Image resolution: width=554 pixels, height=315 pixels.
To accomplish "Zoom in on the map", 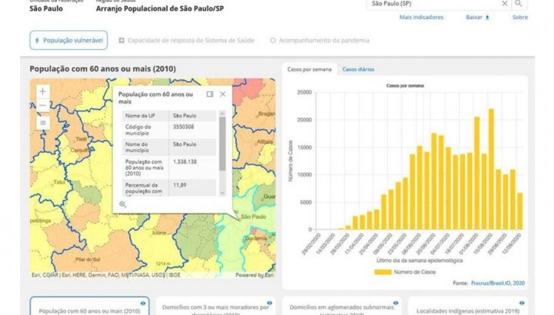I will (x=43, y=91).
